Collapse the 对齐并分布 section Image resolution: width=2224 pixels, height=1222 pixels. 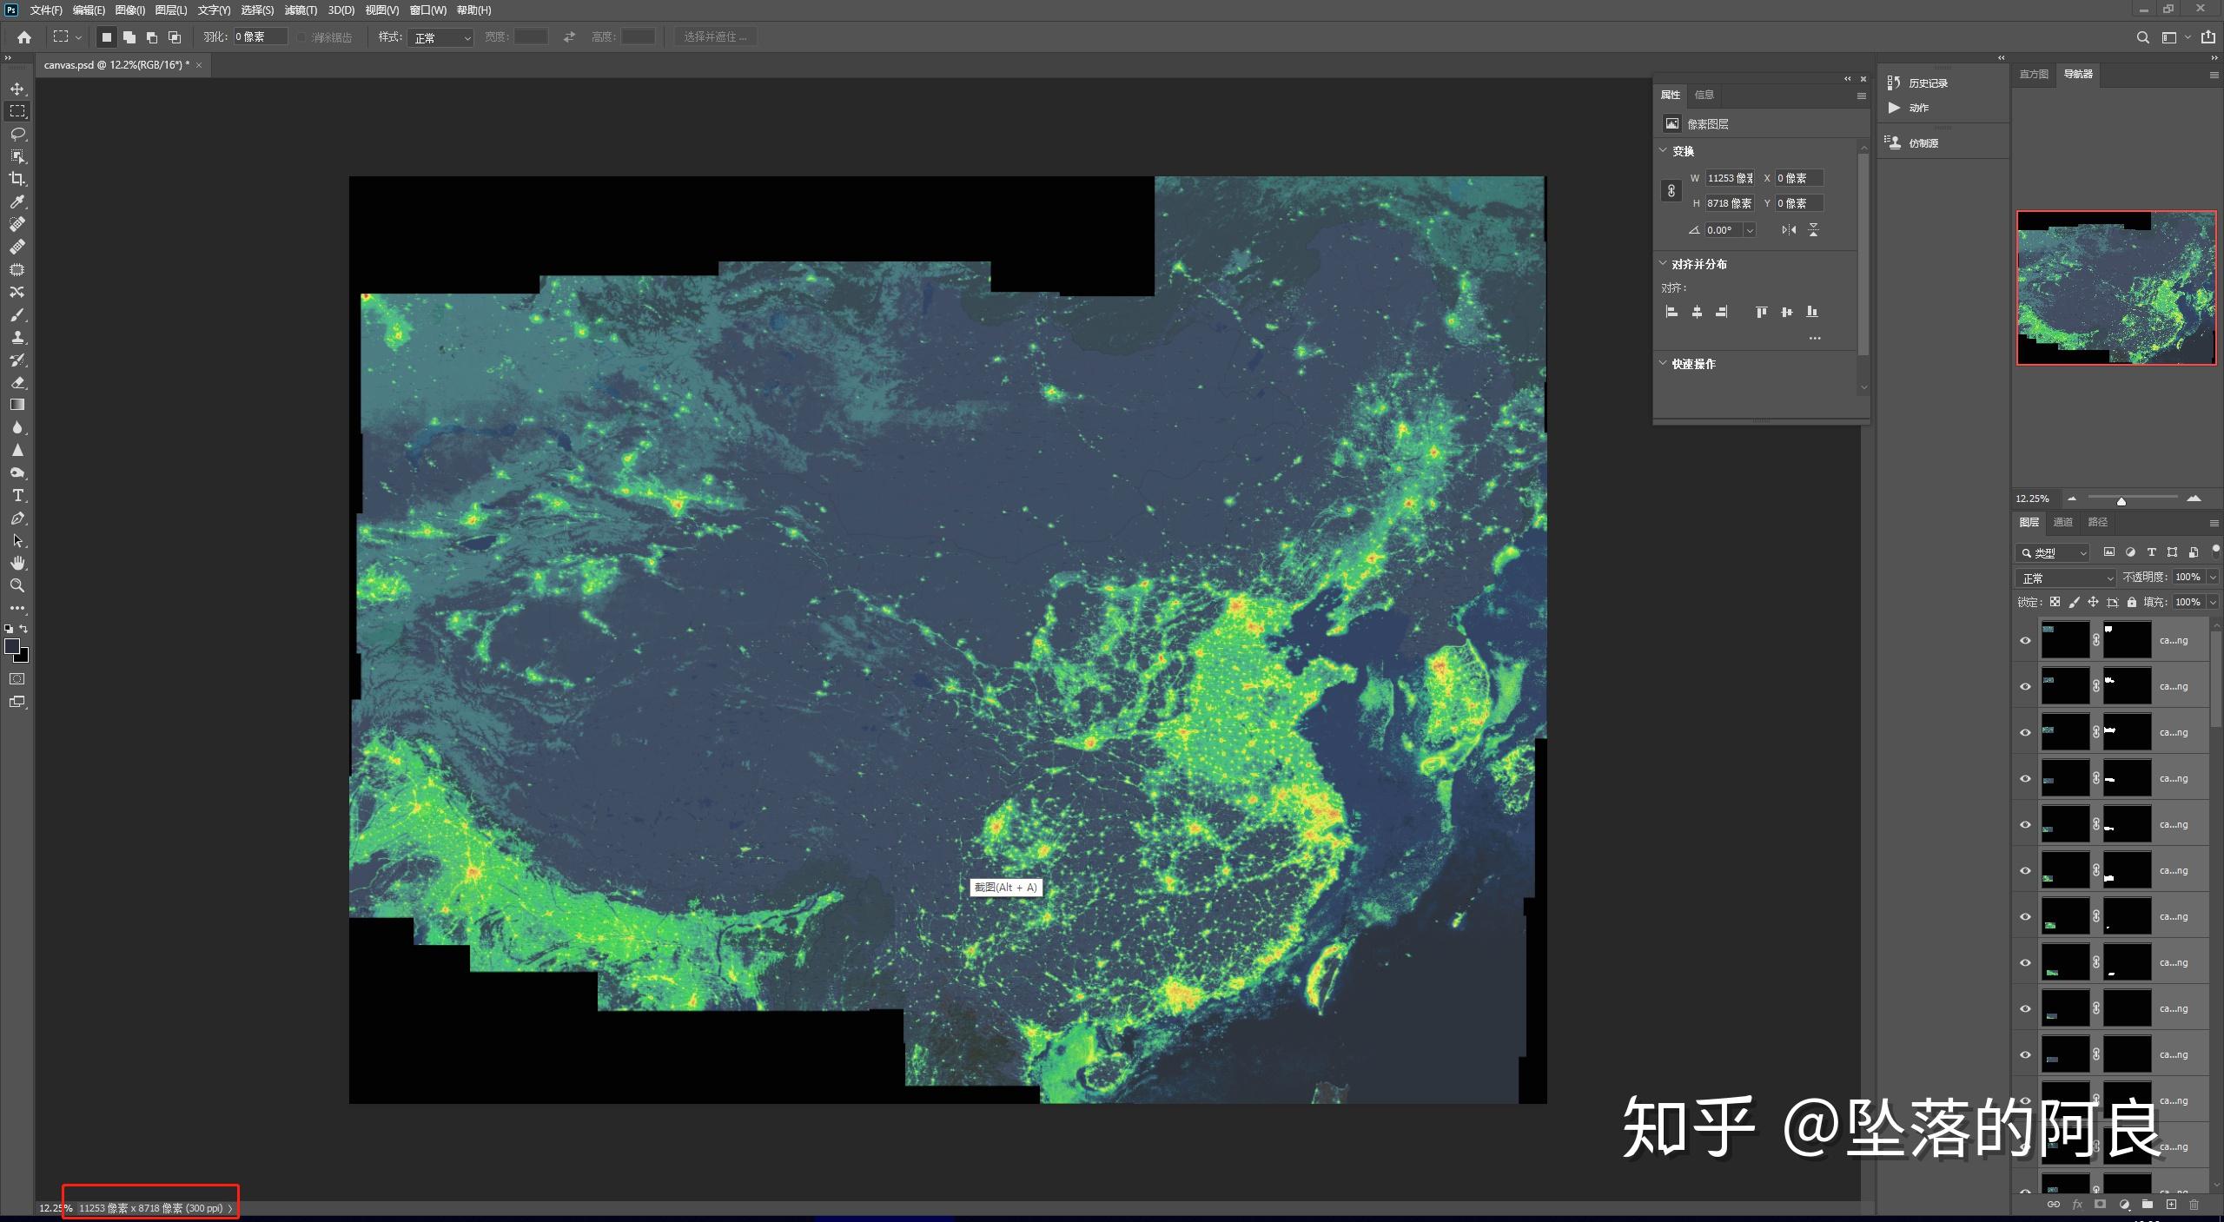pos(1663,264)
